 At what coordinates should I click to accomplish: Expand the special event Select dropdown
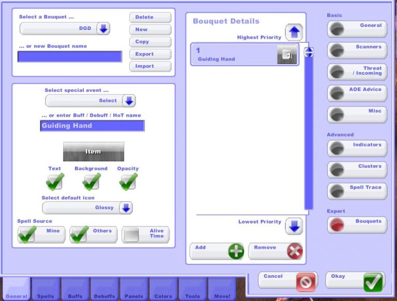point(129,101)
